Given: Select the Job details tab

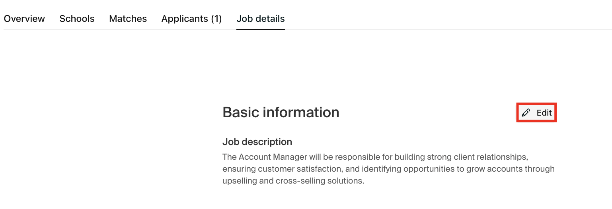Looking at the screenshot, I should 261,19.
